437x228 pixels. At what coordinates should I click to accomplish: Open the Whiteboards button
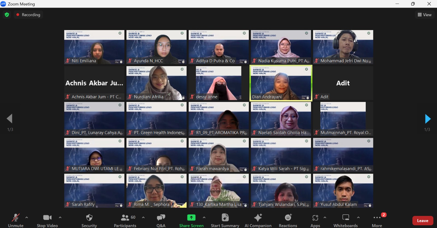coord(346,220)
